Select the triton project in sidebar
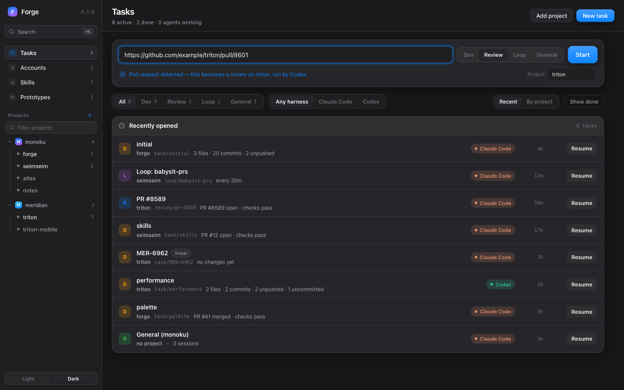This screenshot has height=390, width=624. (x=55, y=217)
